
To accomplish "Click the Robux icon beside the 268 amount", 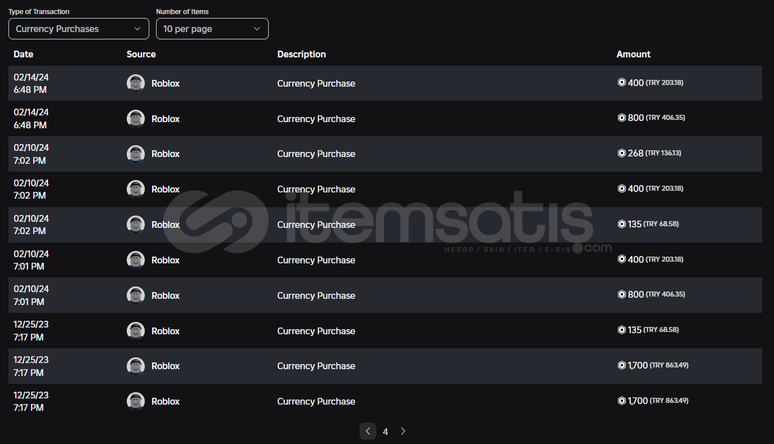I will click(x=622, y=153).
